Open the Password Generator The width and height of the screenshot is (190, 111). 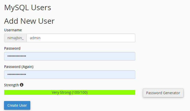[163, 93]
